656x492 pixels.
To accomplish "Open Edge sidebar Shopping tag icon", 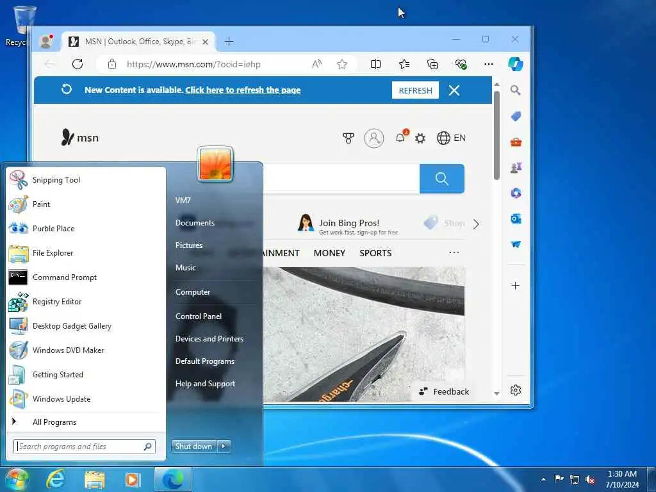I will (x=516, y=117).
